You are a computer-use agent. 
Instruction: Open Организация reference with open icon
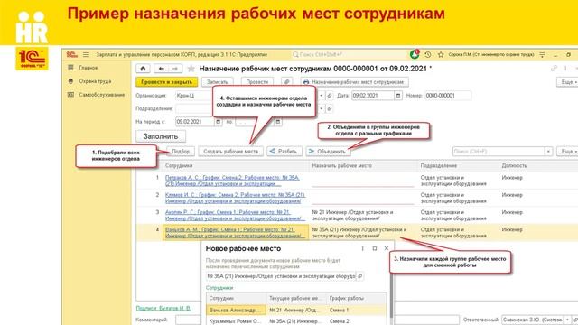[x=330, y=96]
